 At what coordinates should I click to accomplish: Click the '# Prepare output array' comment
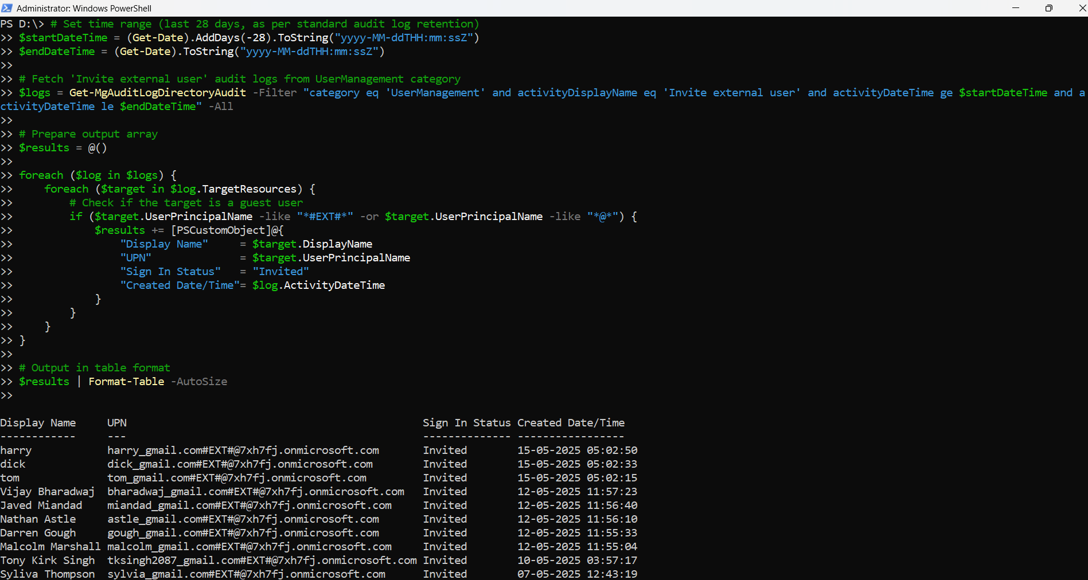[x=88, y=134]
